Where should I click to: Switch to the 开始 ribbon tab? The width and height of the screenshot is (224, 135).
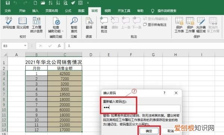tap(22, 11)
